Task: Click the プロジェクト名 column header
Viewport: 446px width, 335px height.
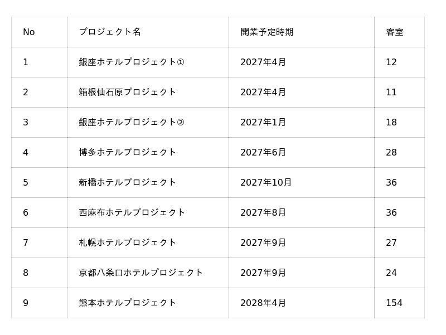Action: pyautogui.click(x=148, y=32)
